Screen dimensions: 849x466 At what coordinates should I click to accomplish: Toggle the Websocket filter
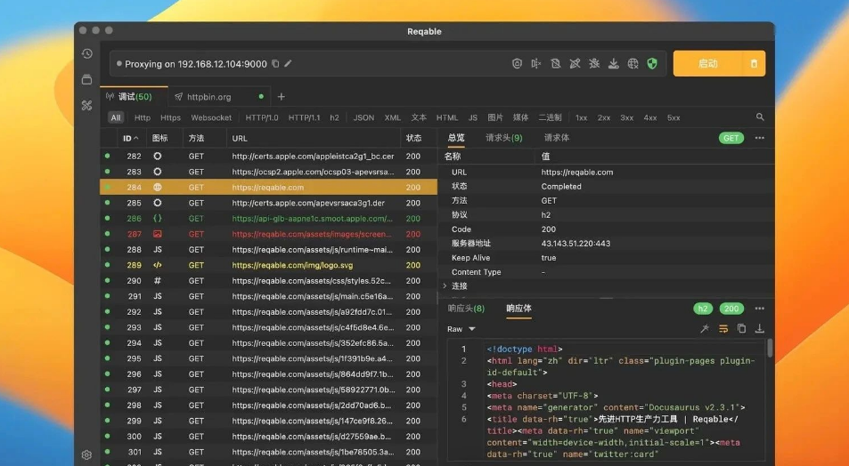point(211,117)
